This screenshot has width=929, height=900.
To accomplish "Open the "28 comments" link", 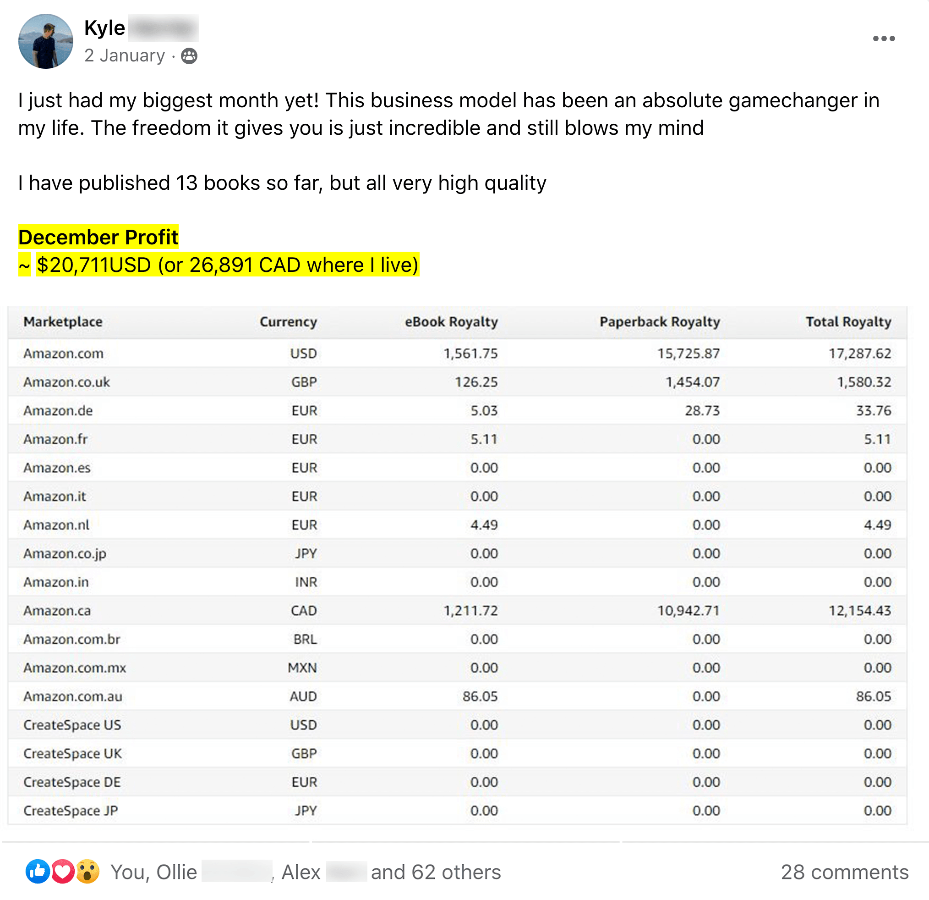I will (x=844, y=872).
